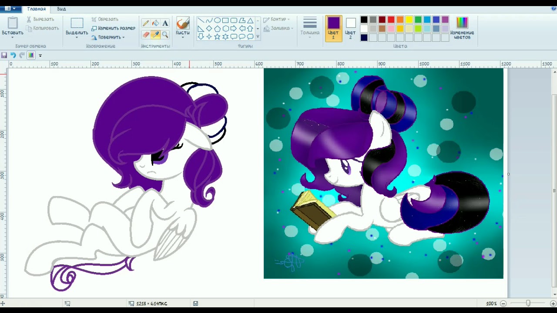Select the Magnifier tool
This screenshot has height=313, width=557.
pos(165,35)
